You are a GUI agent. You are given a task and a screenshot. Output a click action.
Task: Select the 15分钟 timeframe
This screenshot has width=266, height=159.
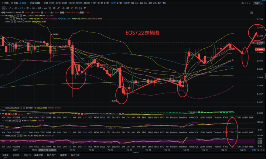(x=79, y=3)
